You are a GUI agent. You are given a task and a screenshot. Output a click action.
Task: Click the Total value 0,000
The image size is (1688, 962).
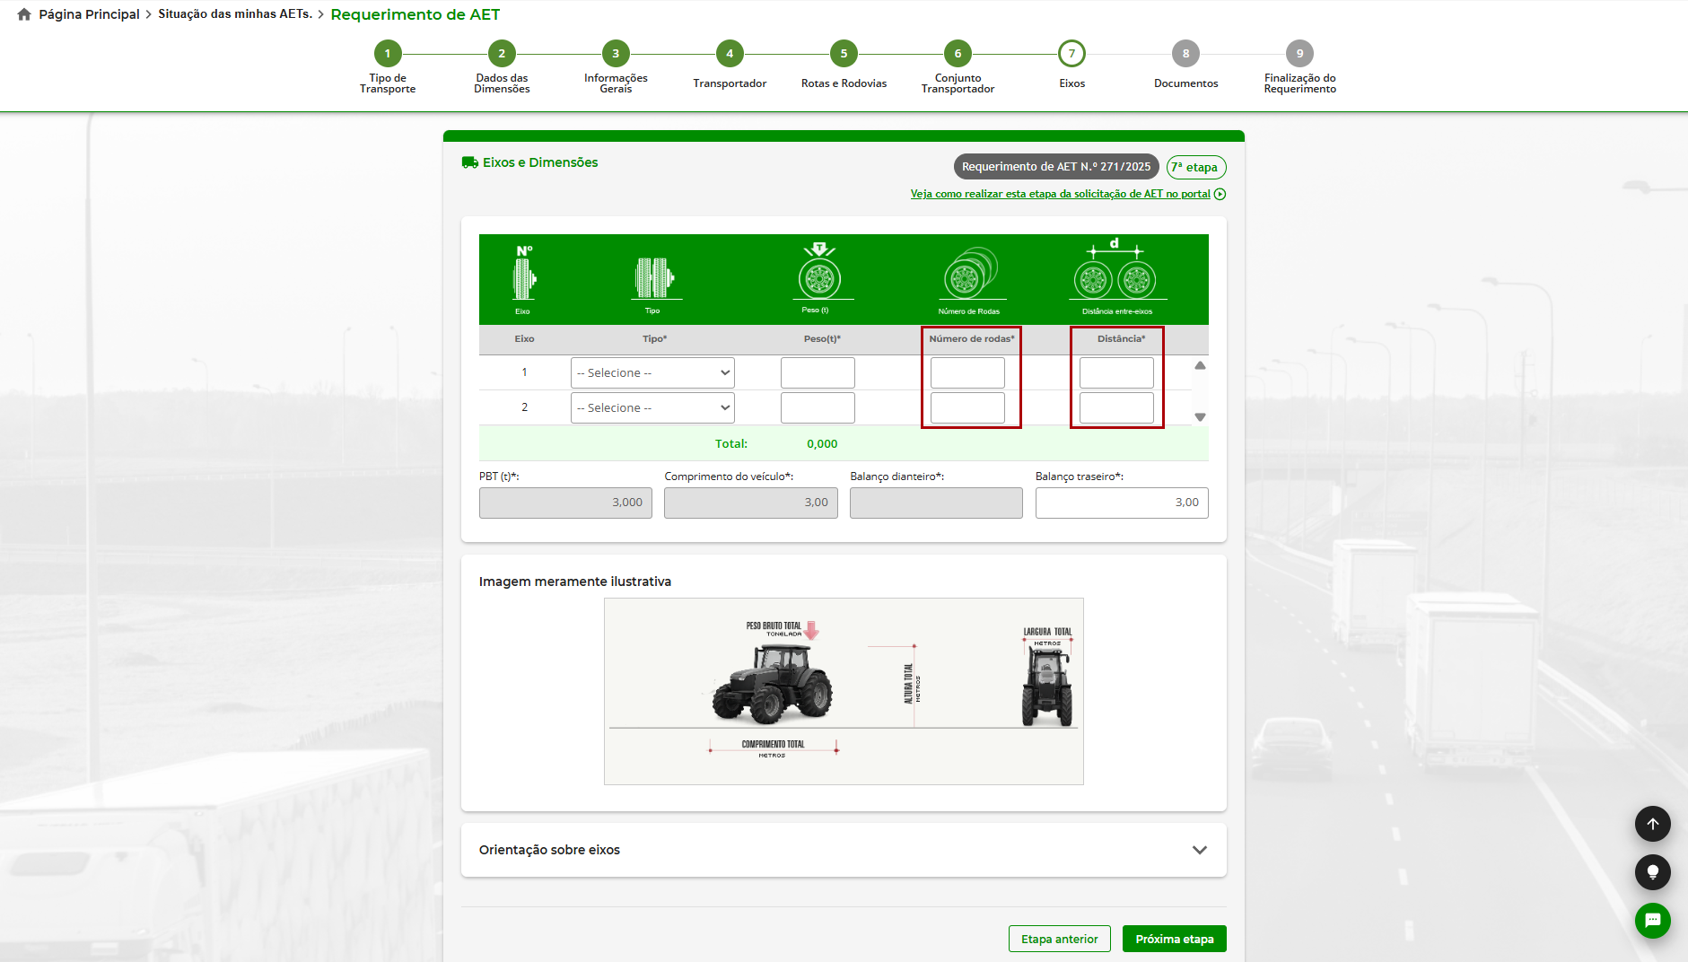click(822, 444)
